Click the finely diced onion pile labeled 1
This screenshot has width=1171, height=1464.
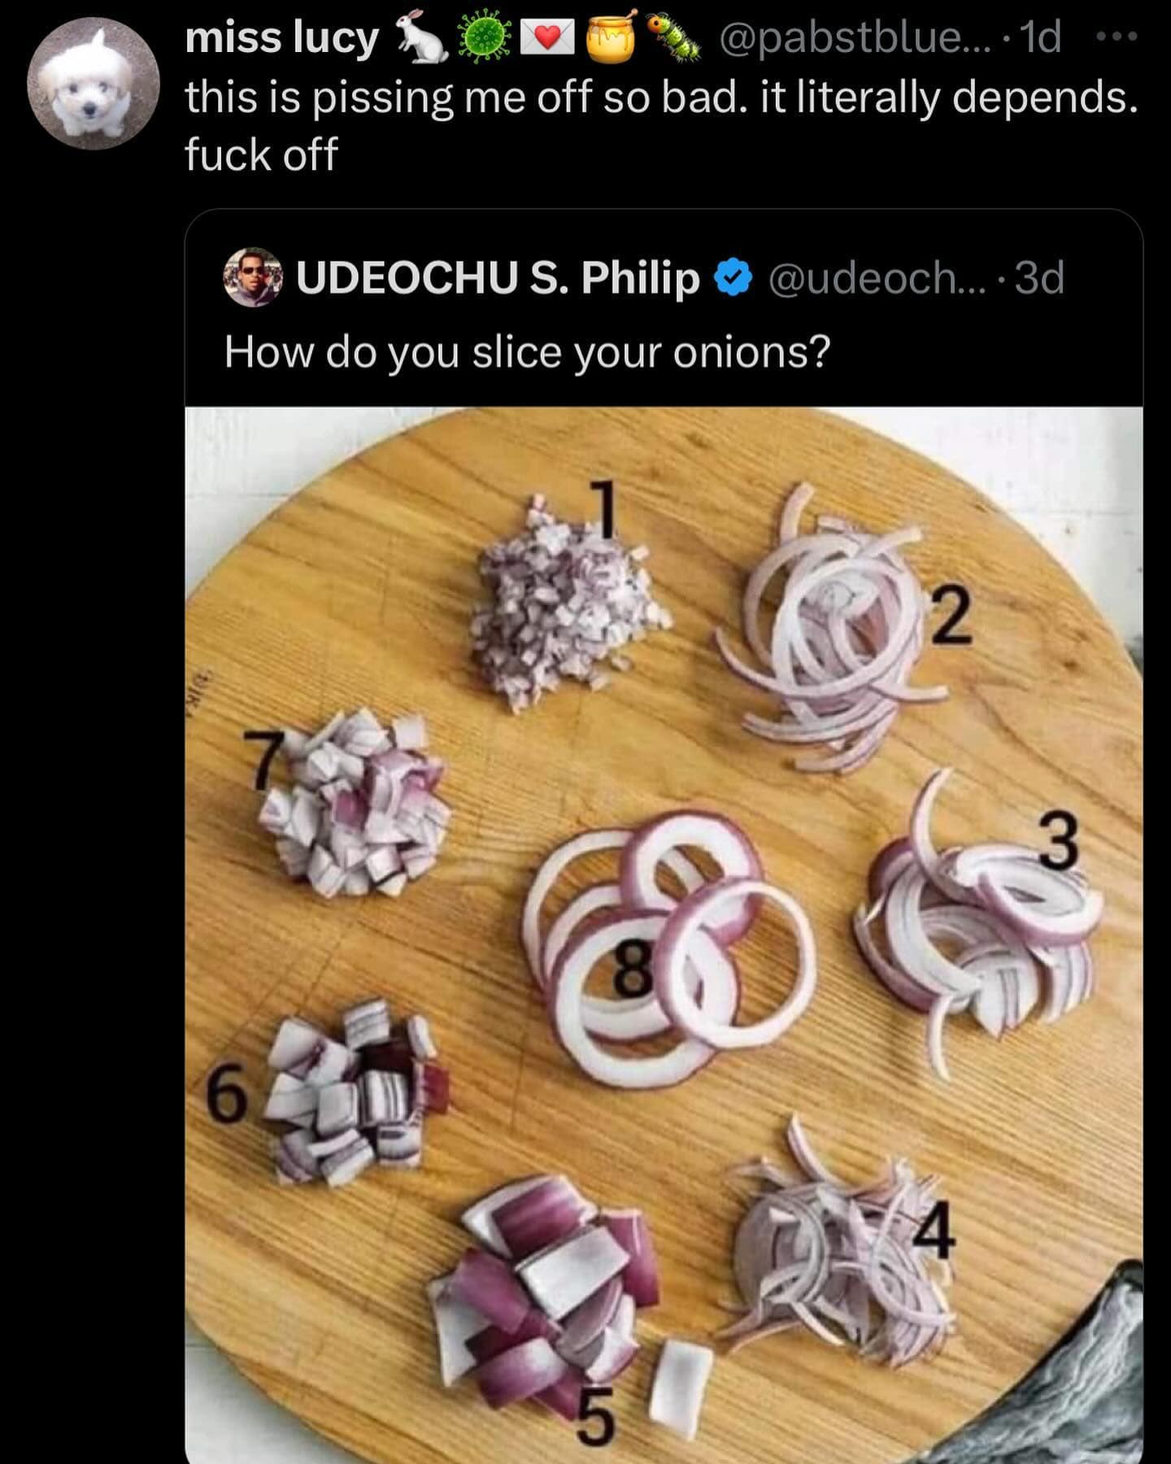coord(569,602)
